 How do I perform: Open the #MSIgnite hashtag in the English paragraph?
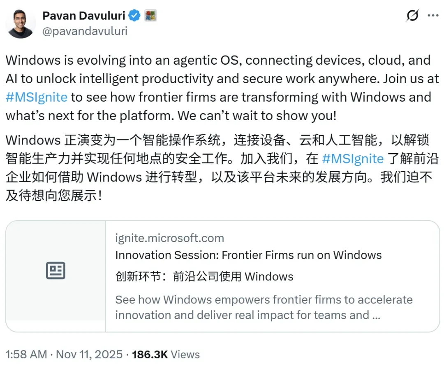36,97
